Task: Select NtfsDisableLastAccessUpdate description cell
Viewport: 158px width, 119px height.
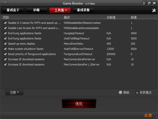Action: [x=81, y=28]
